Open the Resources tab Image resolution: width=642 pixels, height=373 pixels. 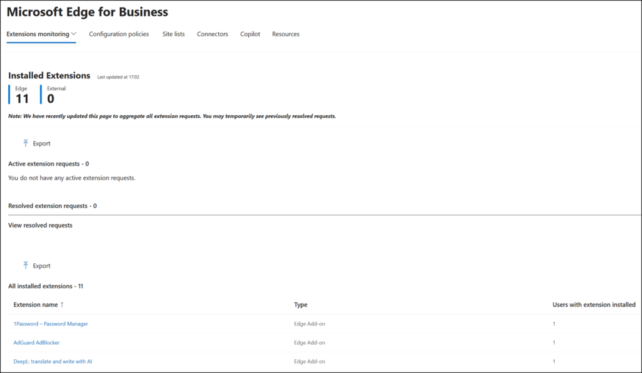click(286, 34)
